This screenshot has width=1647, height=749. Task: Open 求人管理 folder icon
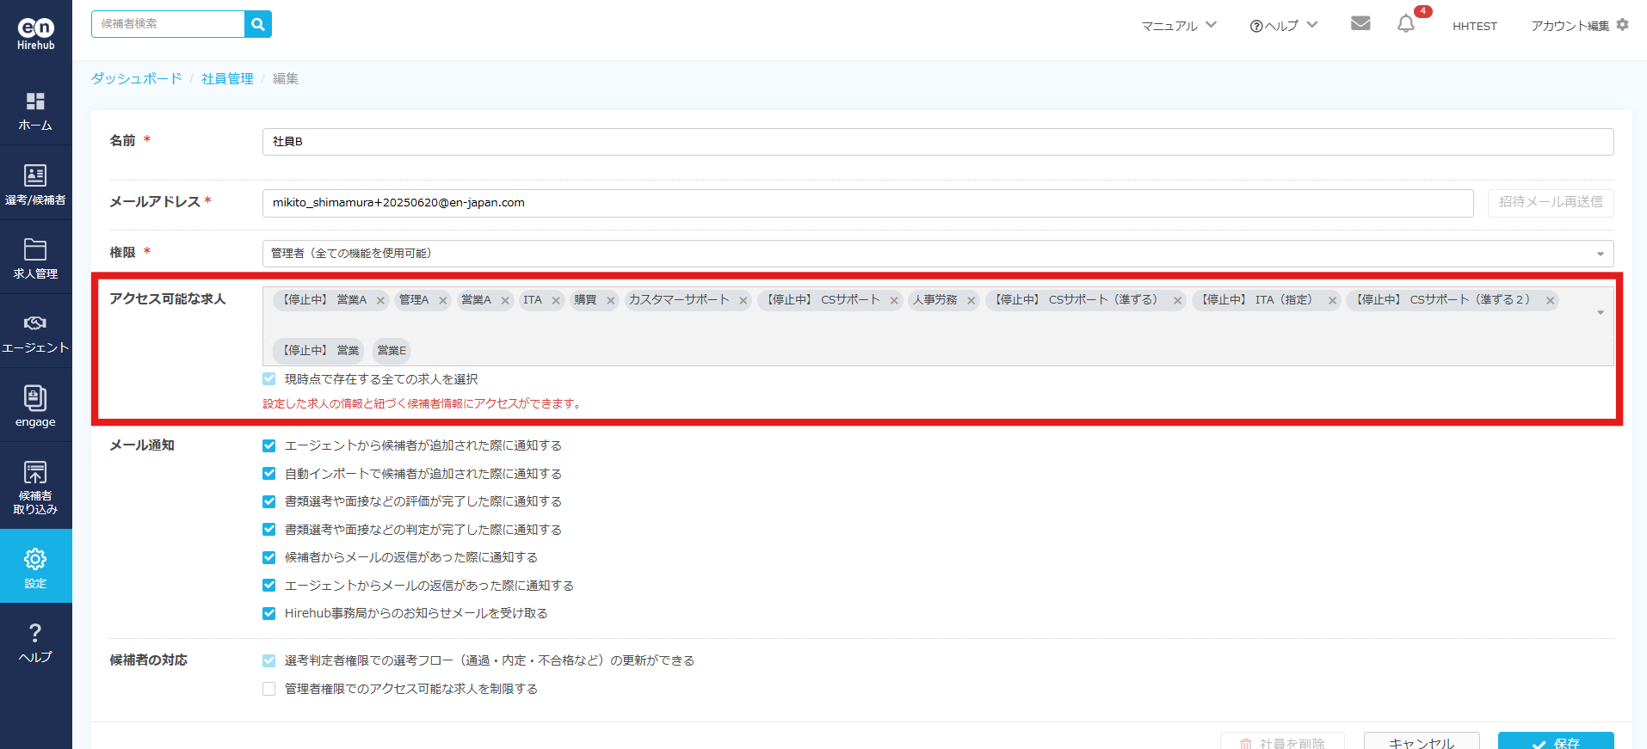[x=35, y=258]
